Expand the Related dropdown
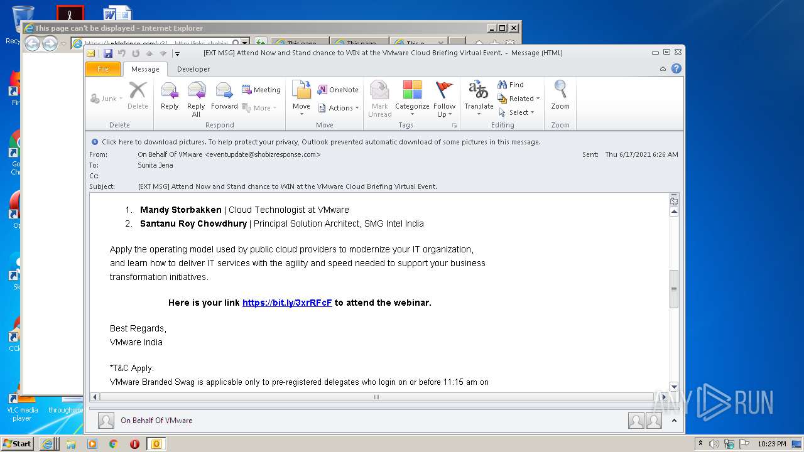The height and width of the screenshot is (452, 804). [519, 99]
